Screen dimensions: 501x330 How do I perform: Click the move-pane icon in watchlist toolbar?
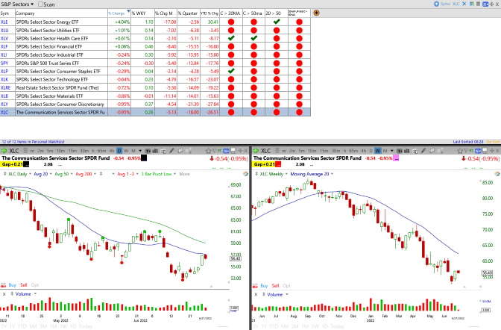coord(492,4)
